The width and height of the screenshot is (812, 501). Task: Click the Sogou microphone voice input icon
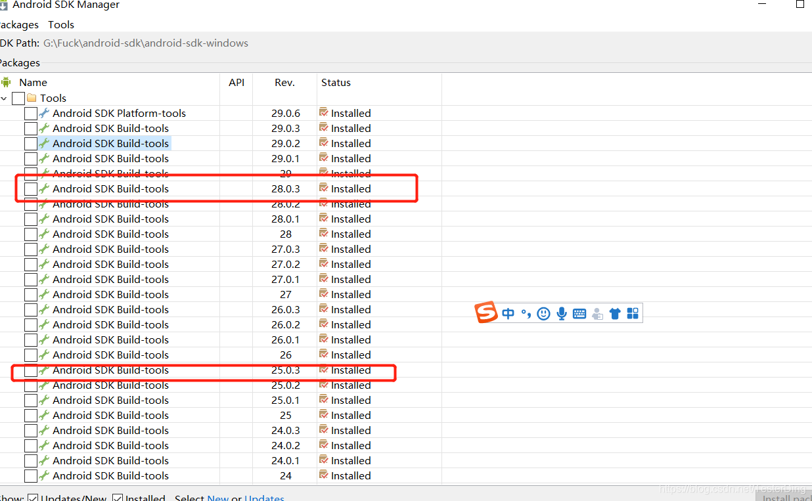point(562,314)
